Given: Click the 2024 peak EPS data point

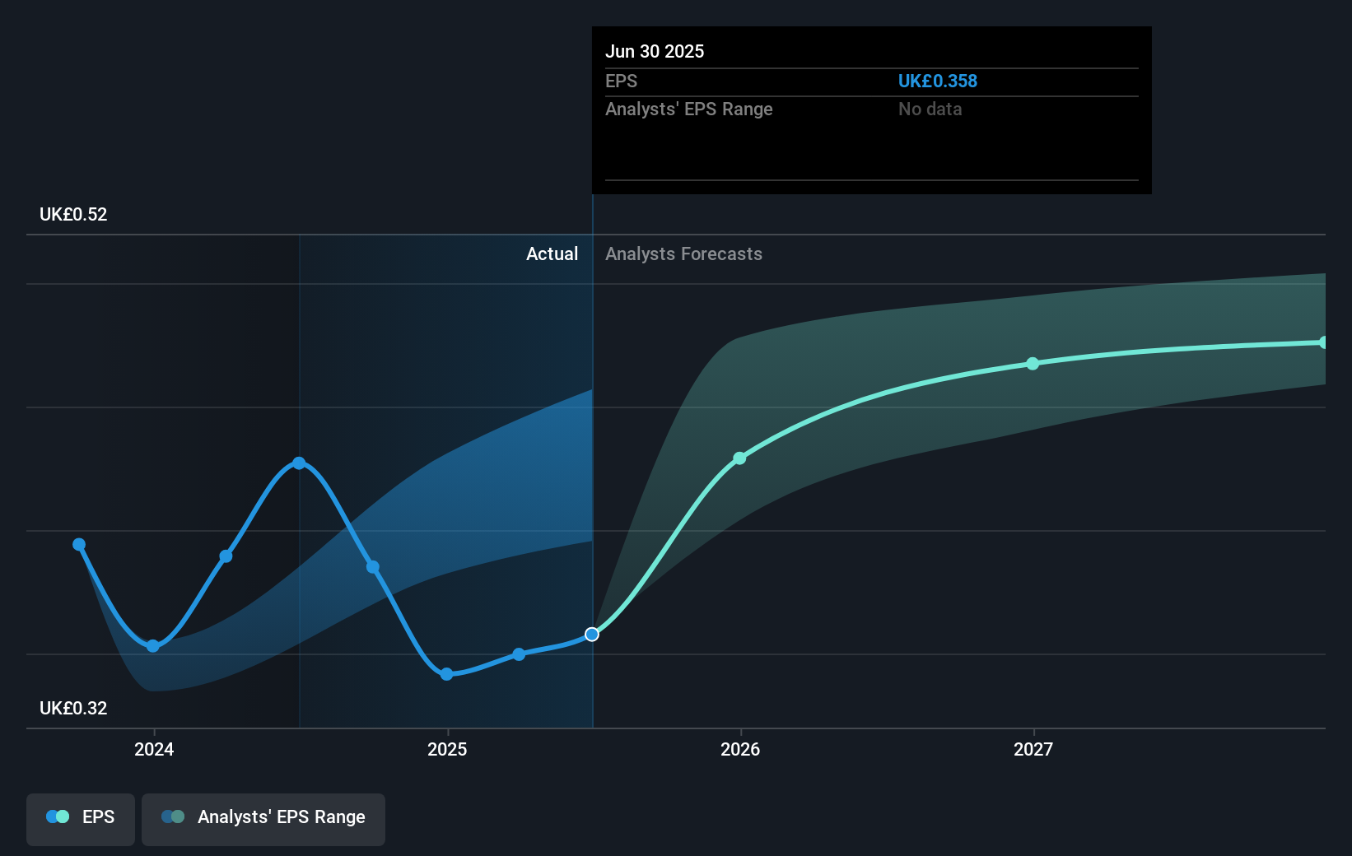Looking at the screenshot, I should (x=299, y=463).
